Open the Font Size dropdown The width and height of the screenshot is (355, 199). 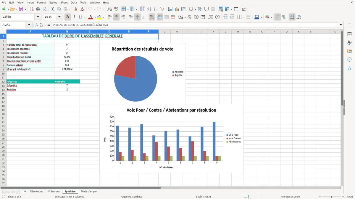pos(59,17)
